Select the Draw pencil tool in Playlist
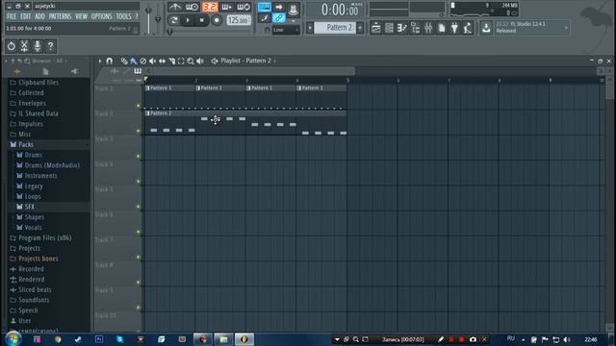 124,61
